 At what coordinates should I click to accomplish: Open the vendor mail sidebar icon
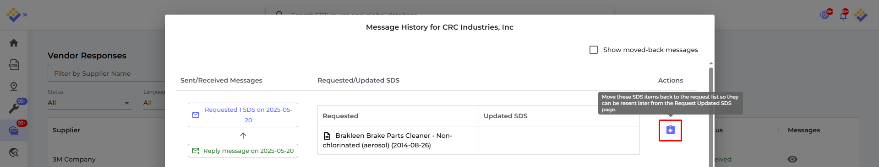coord(14,130)
